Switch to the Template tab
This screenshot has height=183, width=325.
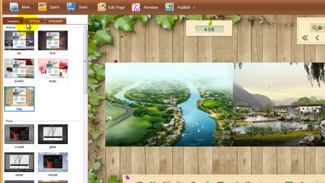click(x=13, y=21)
